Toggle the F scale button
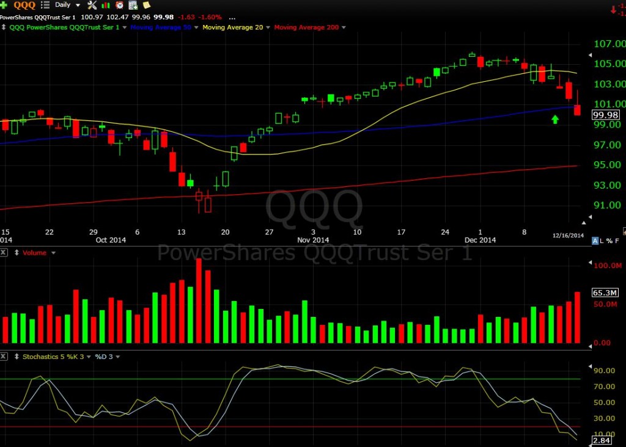The image size is (626, 447). coord(617,241)
